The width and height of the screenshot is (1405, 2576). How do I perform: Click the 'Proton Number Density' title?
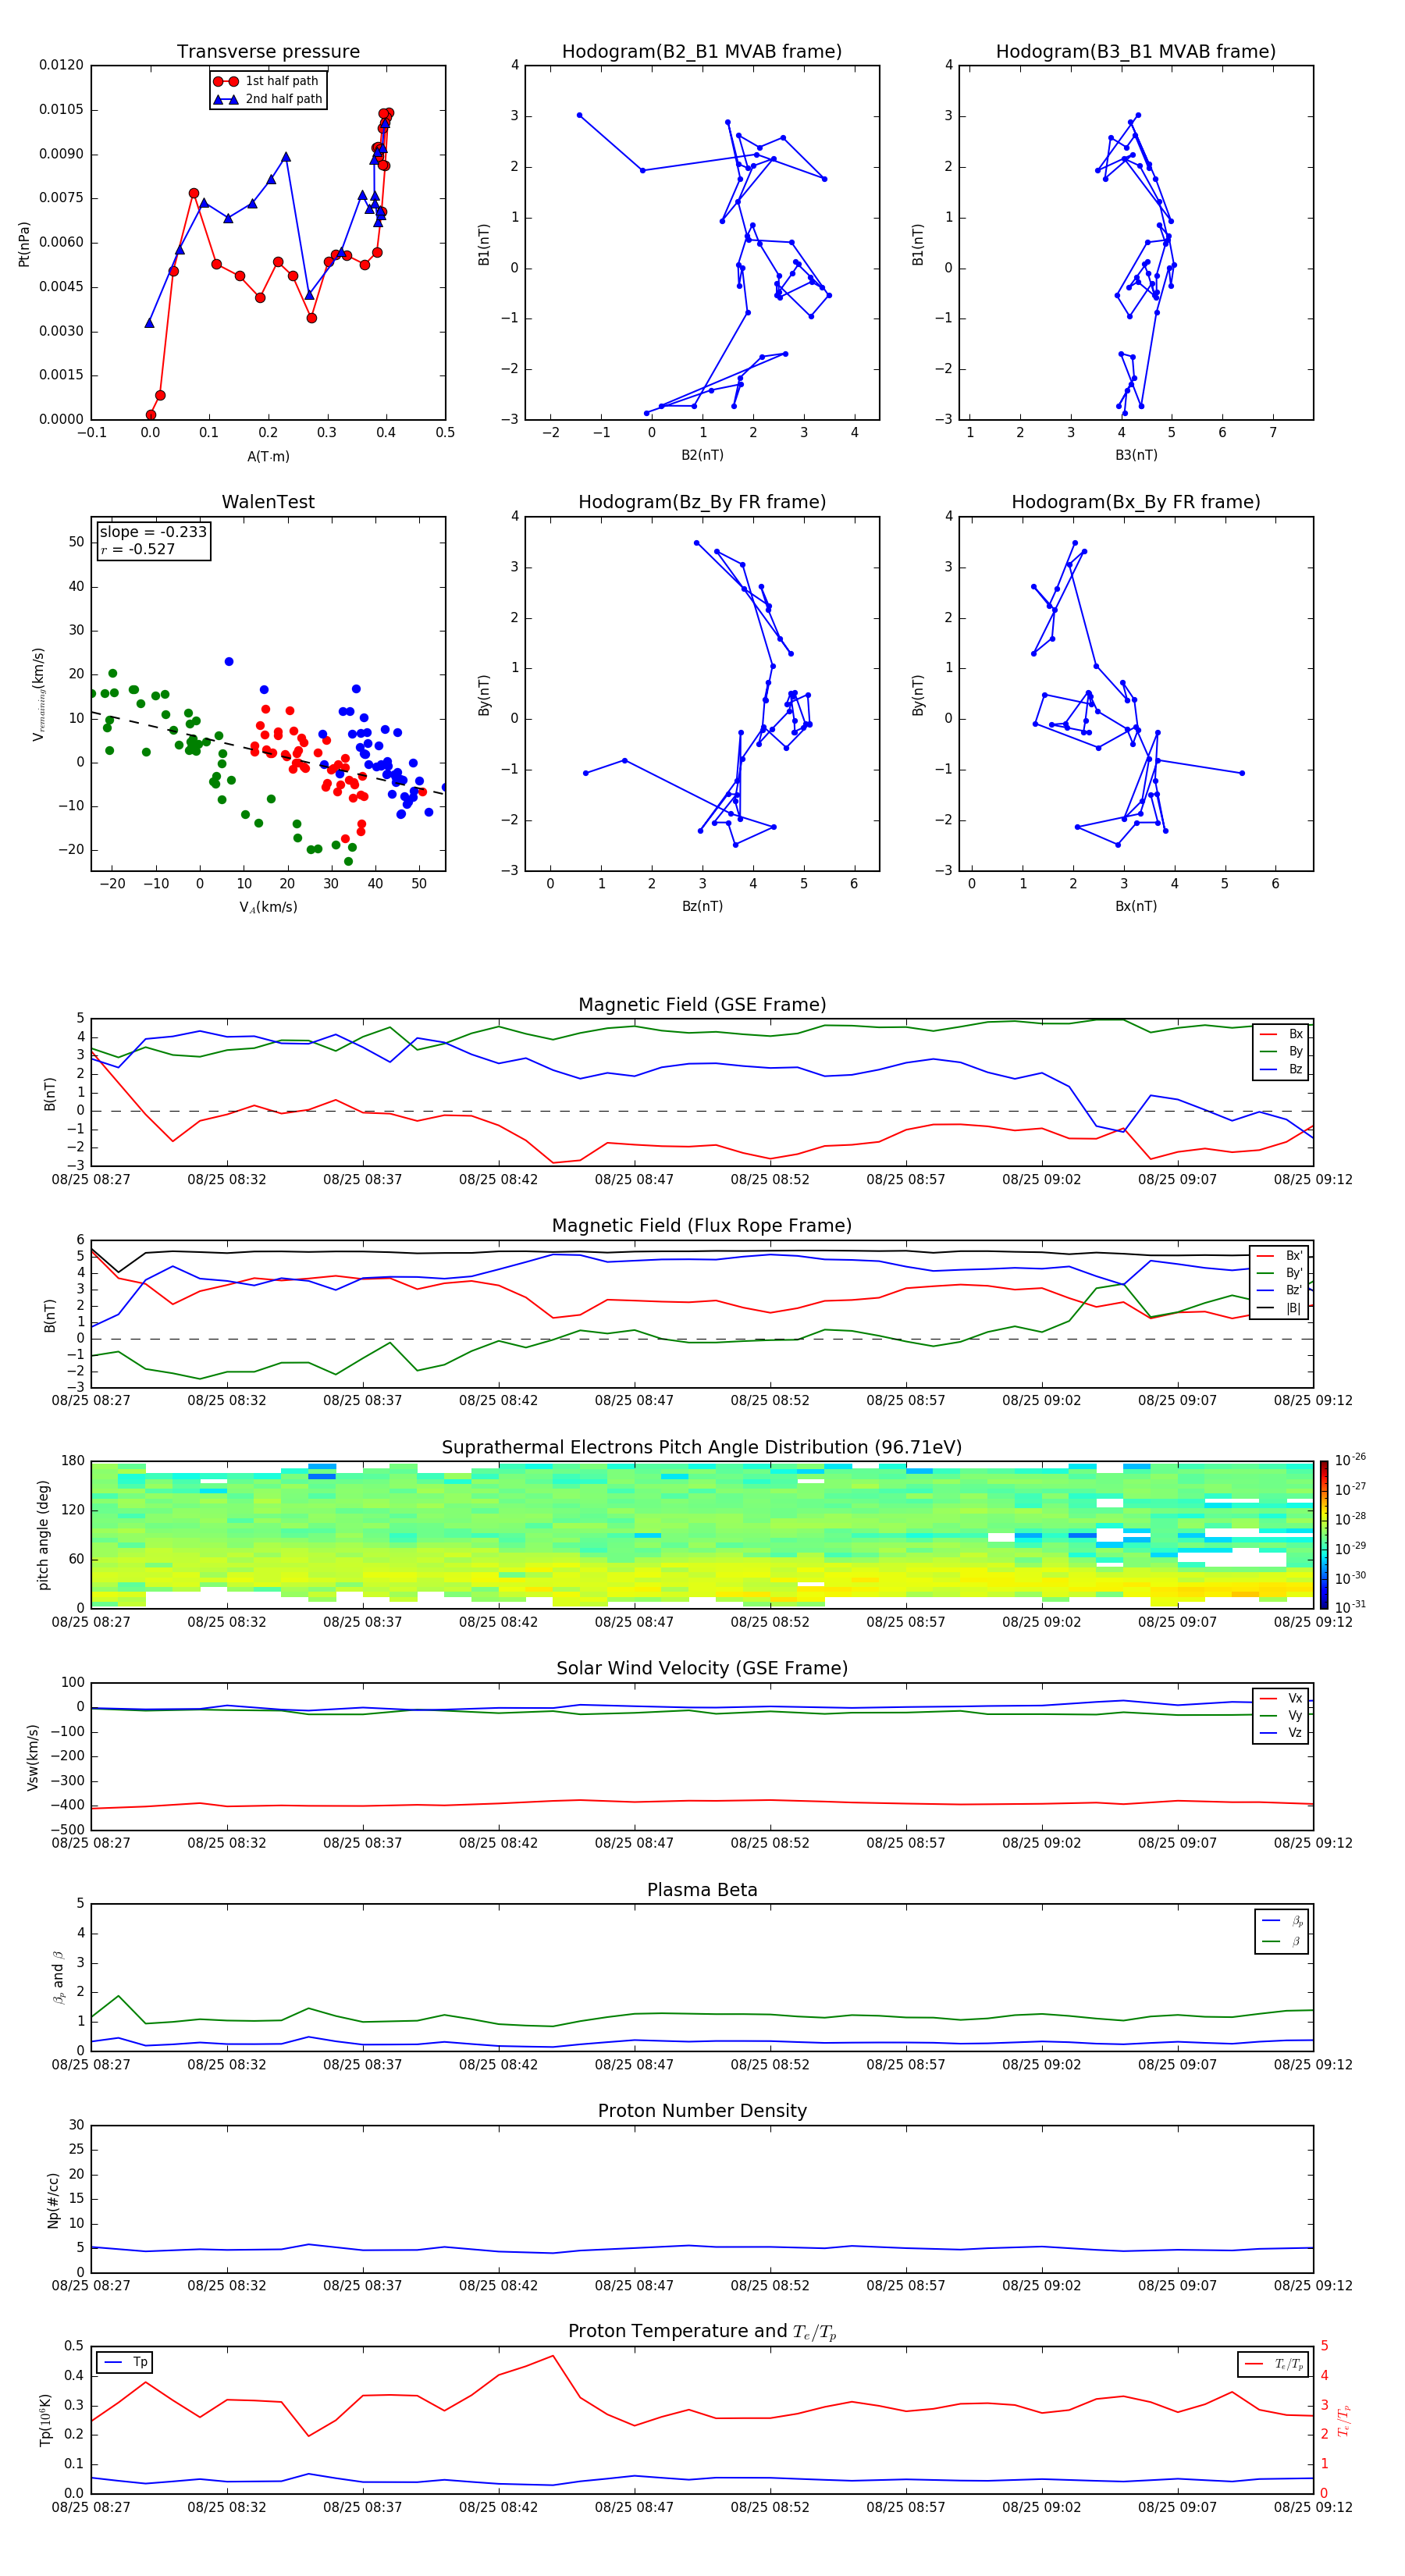pos(702,2111)
